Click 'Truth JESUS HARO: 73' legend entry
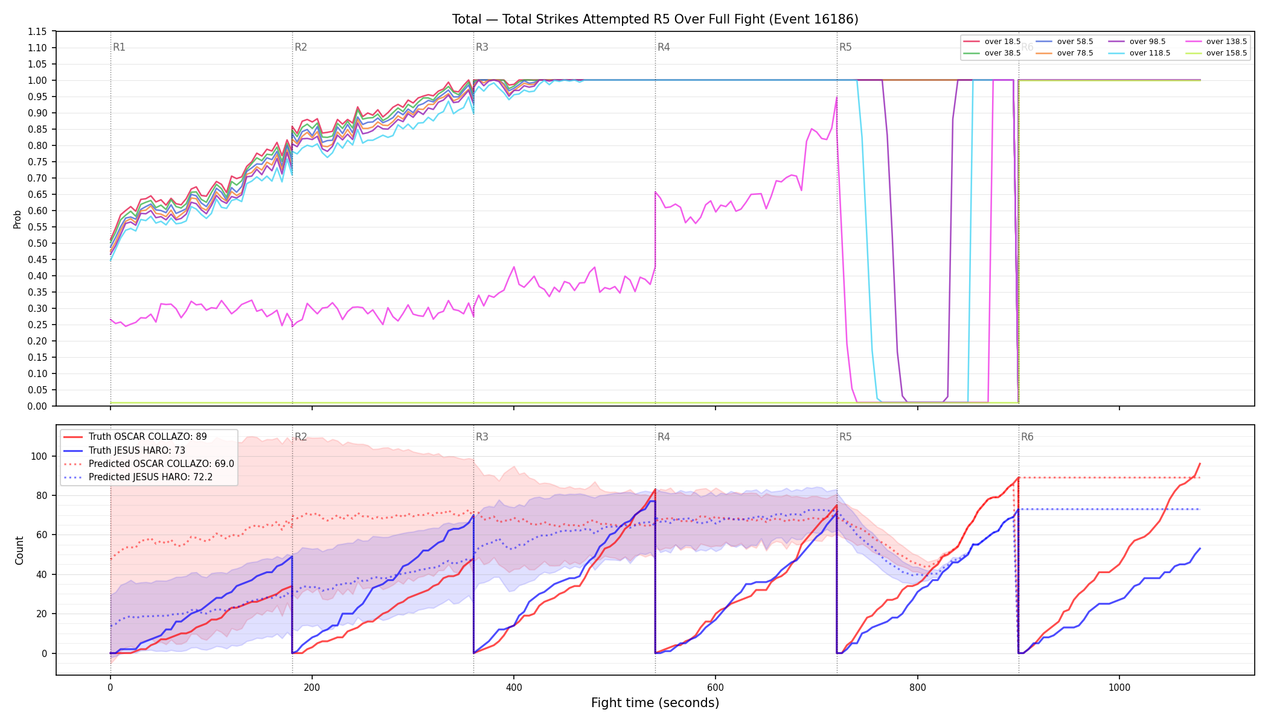The height and width of the screenshot is (724, 1268). tap(124, 450)
